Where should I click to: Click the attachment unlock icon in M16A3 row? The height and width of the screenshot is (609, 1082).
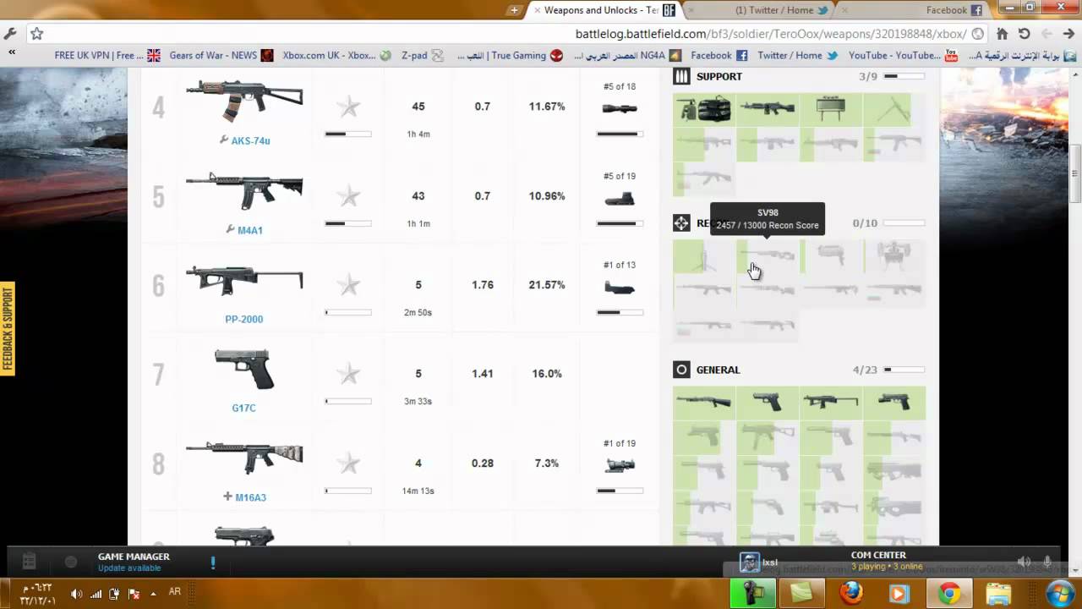tap(620, 464)
